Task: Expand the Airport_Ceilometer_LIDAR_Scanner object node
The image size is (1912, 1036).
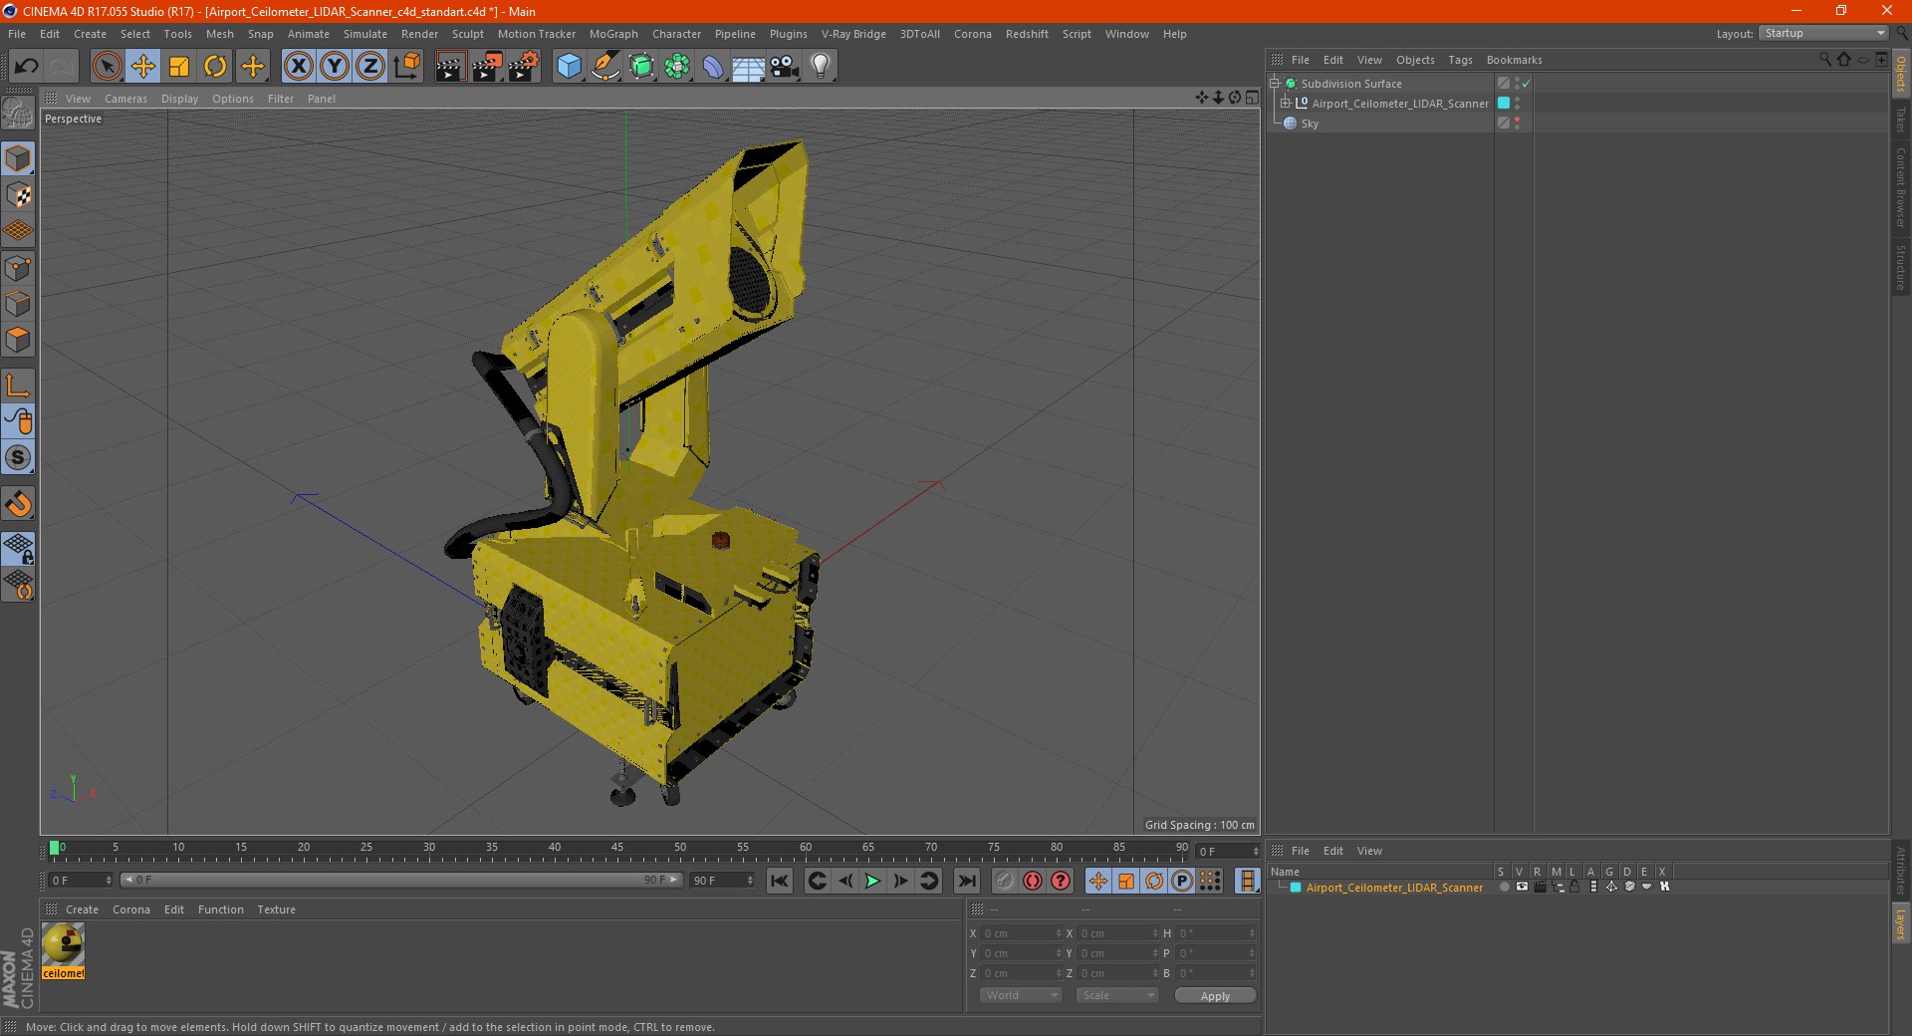Action: (x=1285, y=104)
